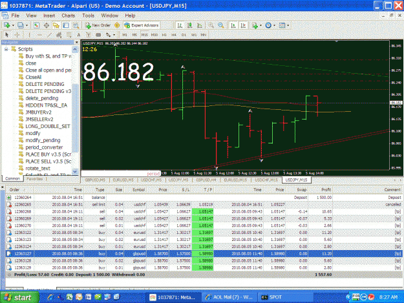The height and width of the screenshot is (303, 404).
Task: Expand the Templates dropdown arrow
Action: pos(288,25)
